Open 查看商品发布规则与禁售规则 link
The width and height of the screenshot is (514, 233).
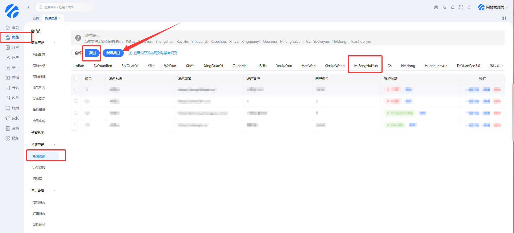pos(155,53)
